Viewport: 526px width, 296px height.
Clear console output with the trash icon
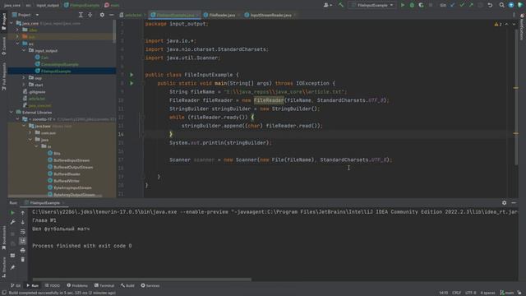(x=23, y=260)
